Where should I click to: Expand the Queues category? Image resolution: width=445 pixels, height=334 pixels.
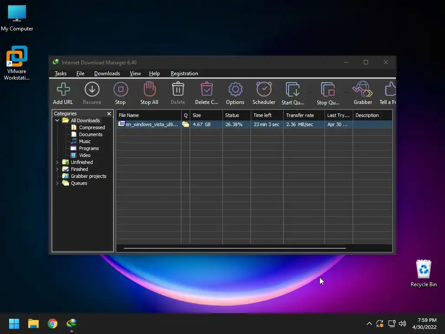[x=57, y=183]
